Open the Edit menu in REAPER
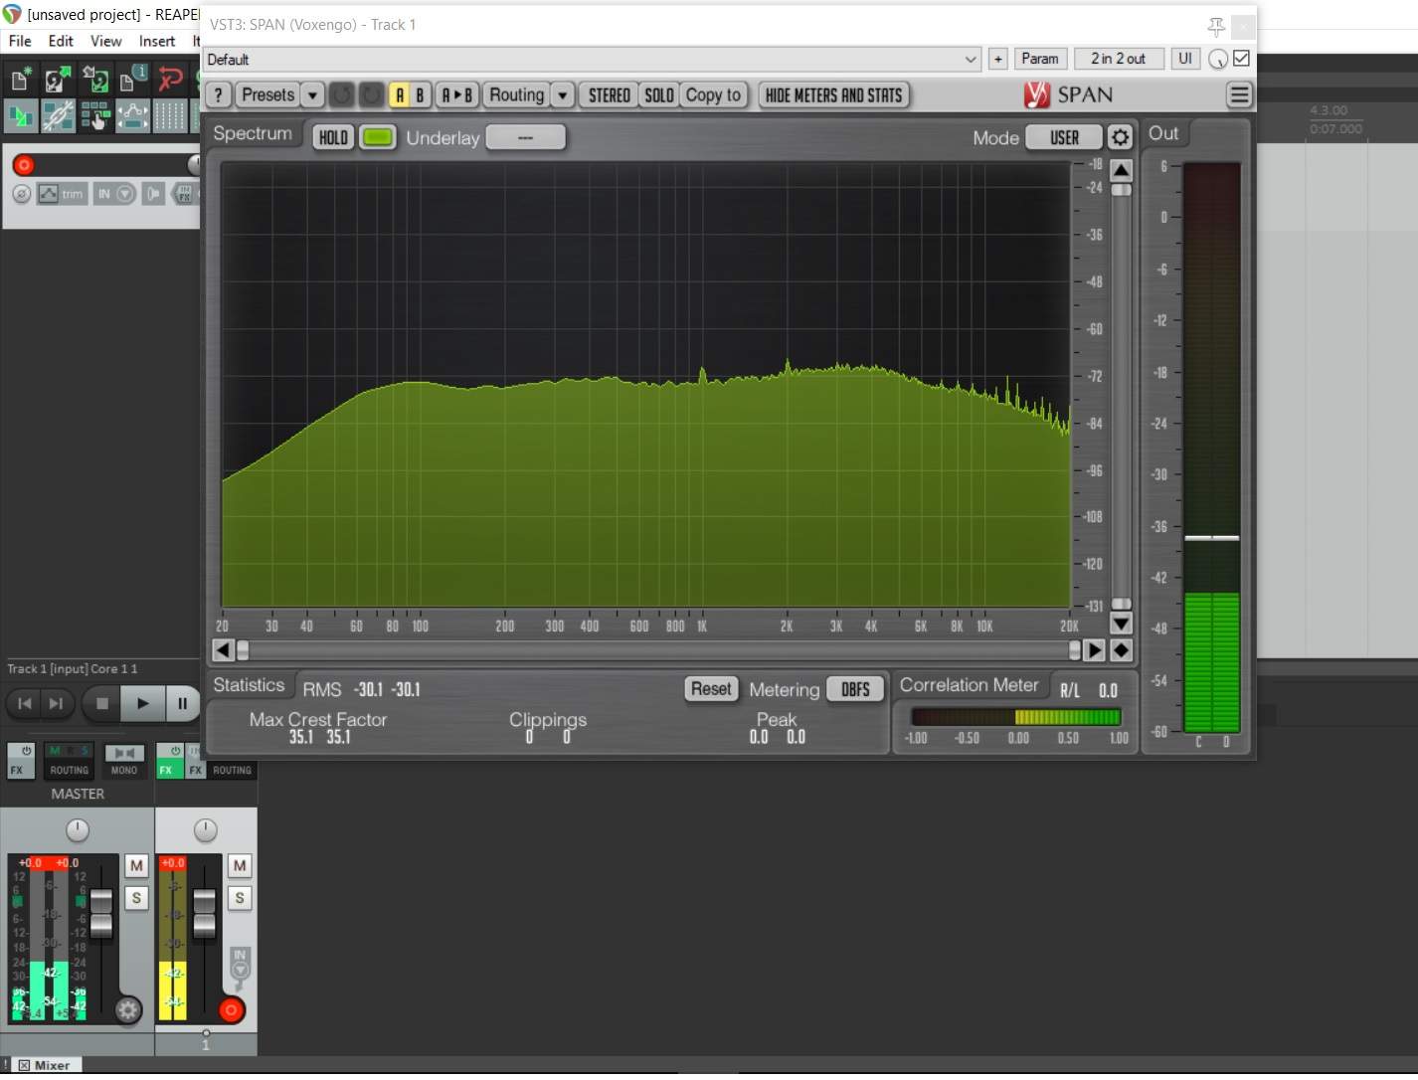The image size is (1418, 1080). [x=61, y=41]
